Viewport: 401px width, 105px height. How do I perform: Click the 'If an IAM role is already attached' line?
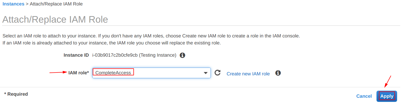pos(112,43)
